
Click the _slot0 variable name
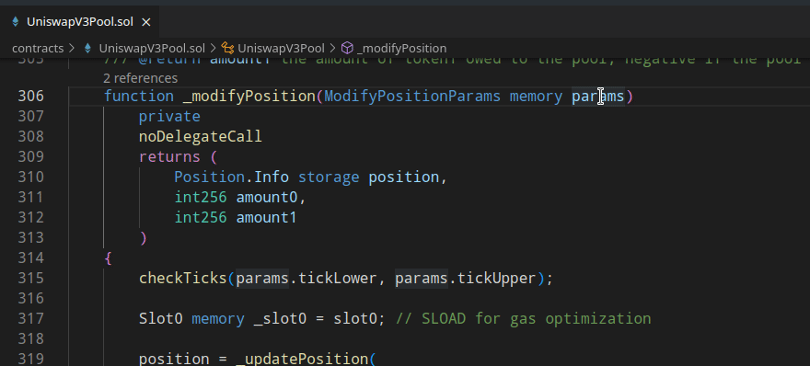click(280, 319)
